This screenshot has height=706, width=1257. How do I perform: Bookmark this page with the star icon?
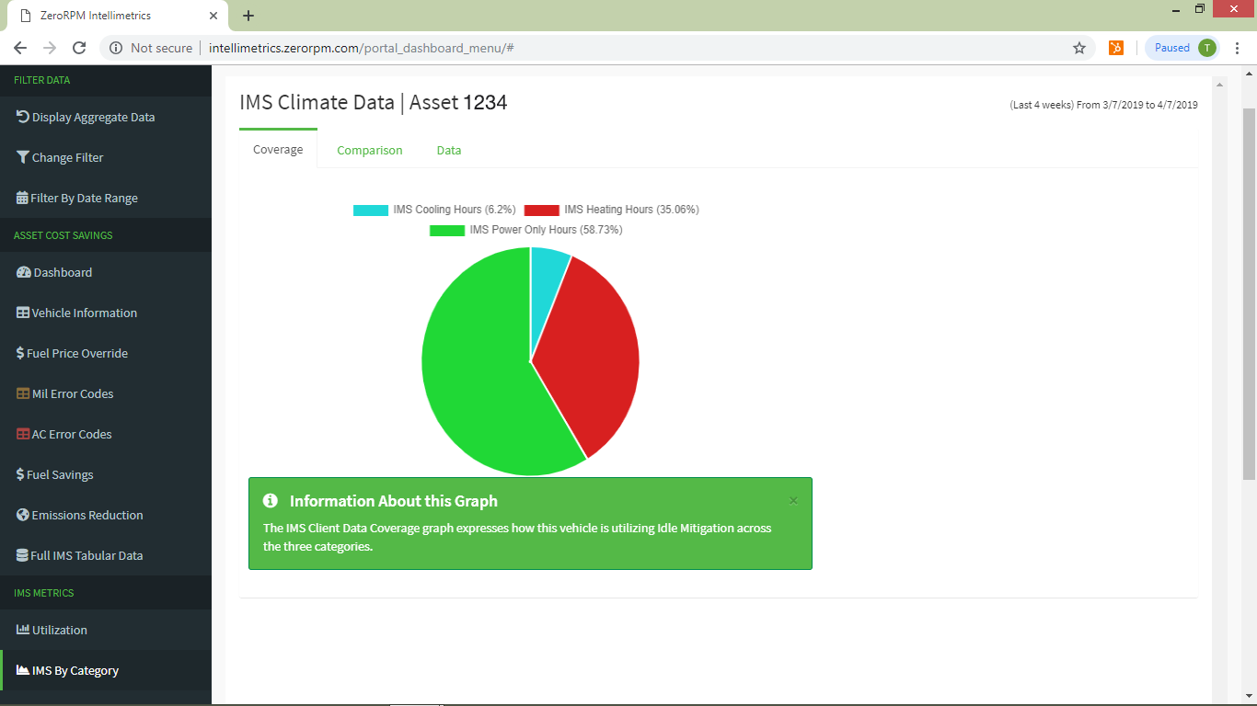(1079, 48)
